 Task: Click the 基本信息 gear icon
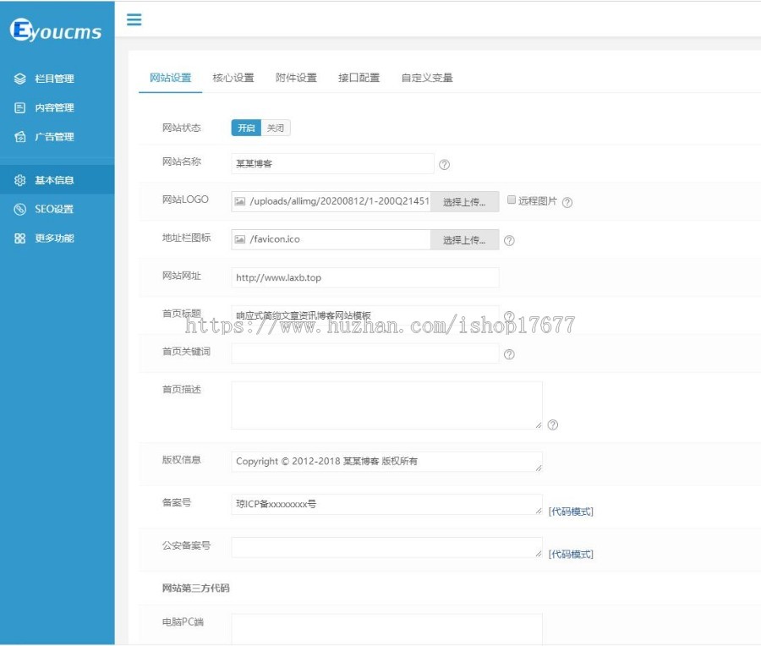click(20, 180)
